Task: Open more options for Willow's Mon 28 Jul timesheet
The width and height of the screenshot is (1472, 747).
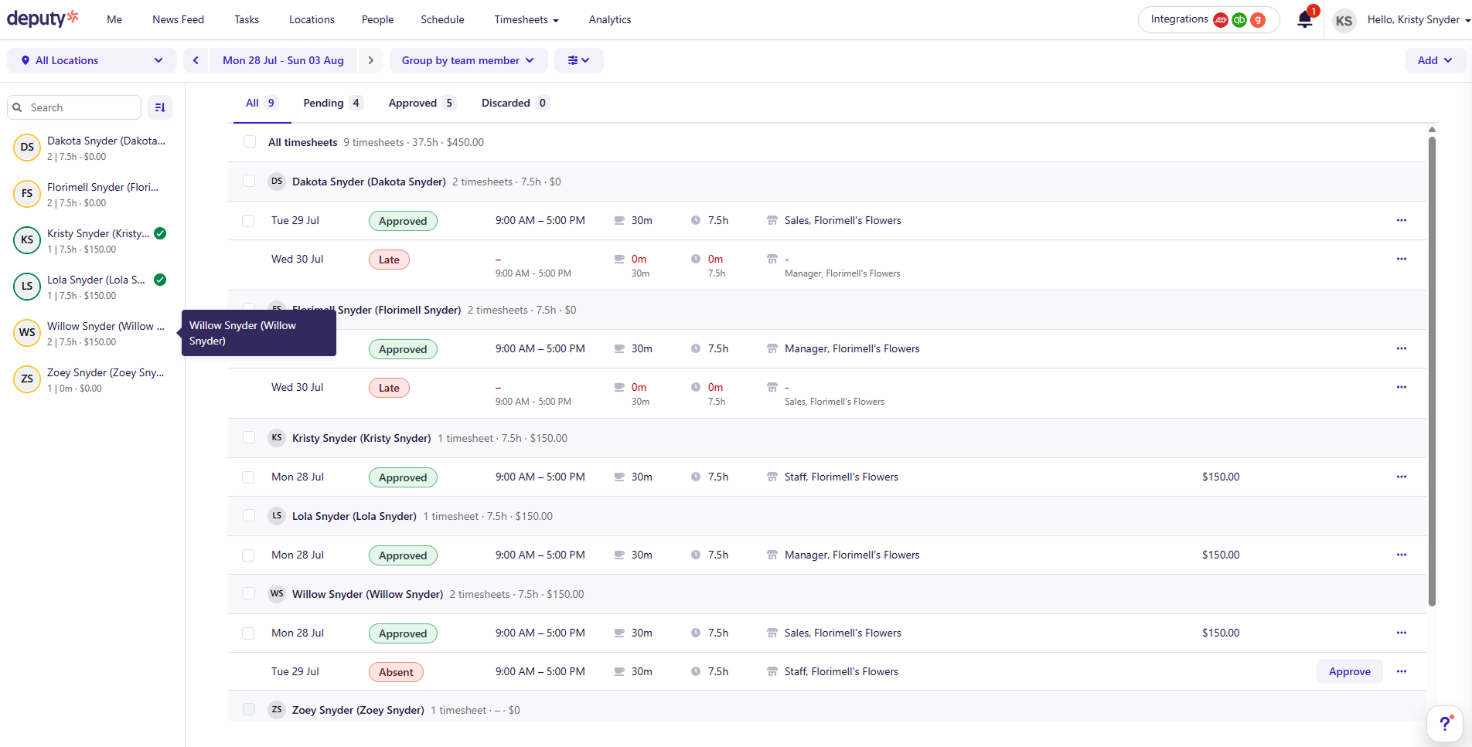Action: pos(1402,633)
